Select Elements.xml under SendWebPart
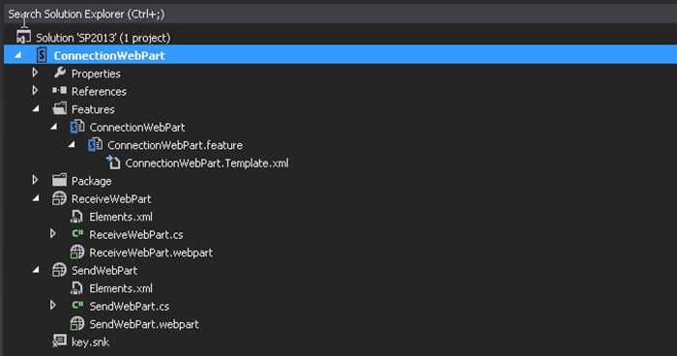Image resolution: width=677 pixels, height=356 pixels. pos(121,288)
